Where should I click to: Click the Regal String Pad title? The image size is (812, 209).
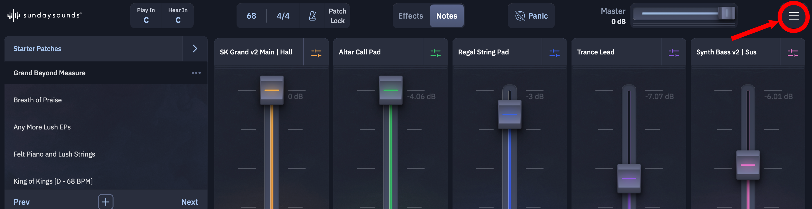[483, 52]
